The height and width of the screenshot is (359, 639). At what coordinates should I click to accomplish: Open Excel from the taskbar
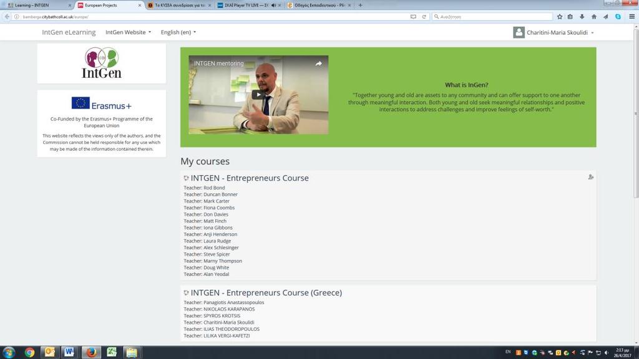click(112, 352)
